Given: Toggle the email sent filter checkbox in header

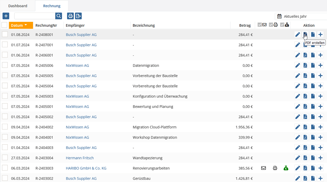Looking at the screenshot, I should (260, 25).
